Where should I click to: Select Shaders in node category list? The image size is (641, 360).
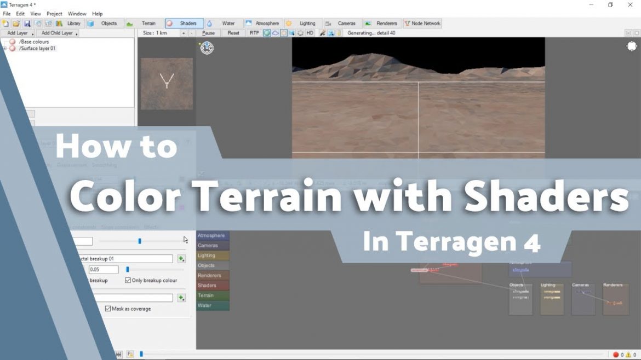pos(208,285)
